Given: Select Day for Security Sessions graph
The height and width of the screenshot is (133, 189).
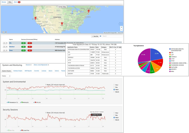Looking at the screenshot, I should pyautogui.click(x=114, y=115).
